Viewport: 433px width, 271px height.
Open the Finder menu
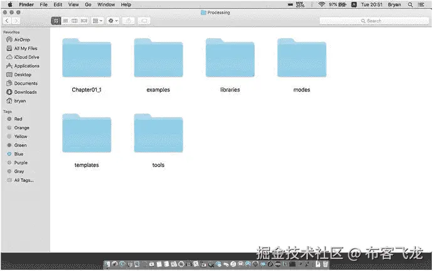click(x=26, y=4)
